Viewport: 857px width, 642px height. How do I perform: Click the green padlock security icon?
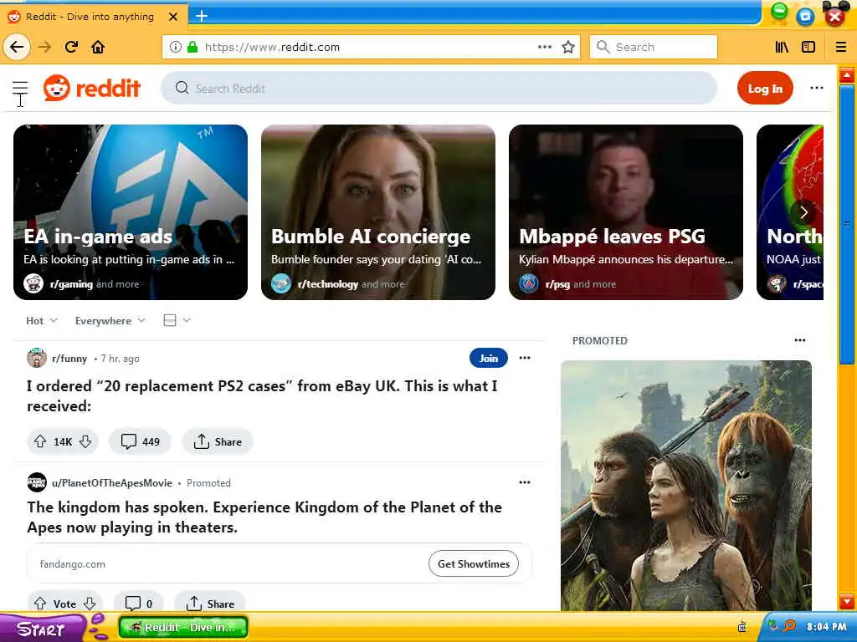(x=192, y=47)
